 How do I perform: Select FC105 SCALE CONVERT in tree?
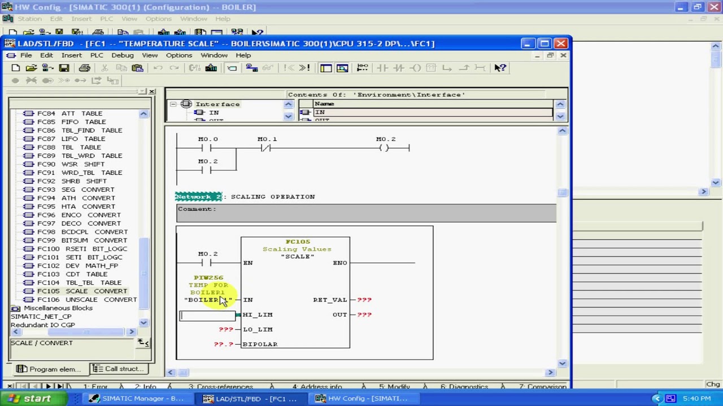coord(81,291)
